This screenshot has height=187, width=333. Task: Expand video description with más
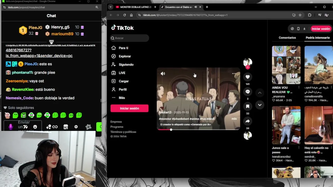pyautogui.click(x=234, y=119)
